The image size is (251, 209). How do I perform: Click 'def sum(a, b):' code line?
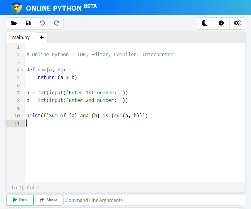pos(46,70)
